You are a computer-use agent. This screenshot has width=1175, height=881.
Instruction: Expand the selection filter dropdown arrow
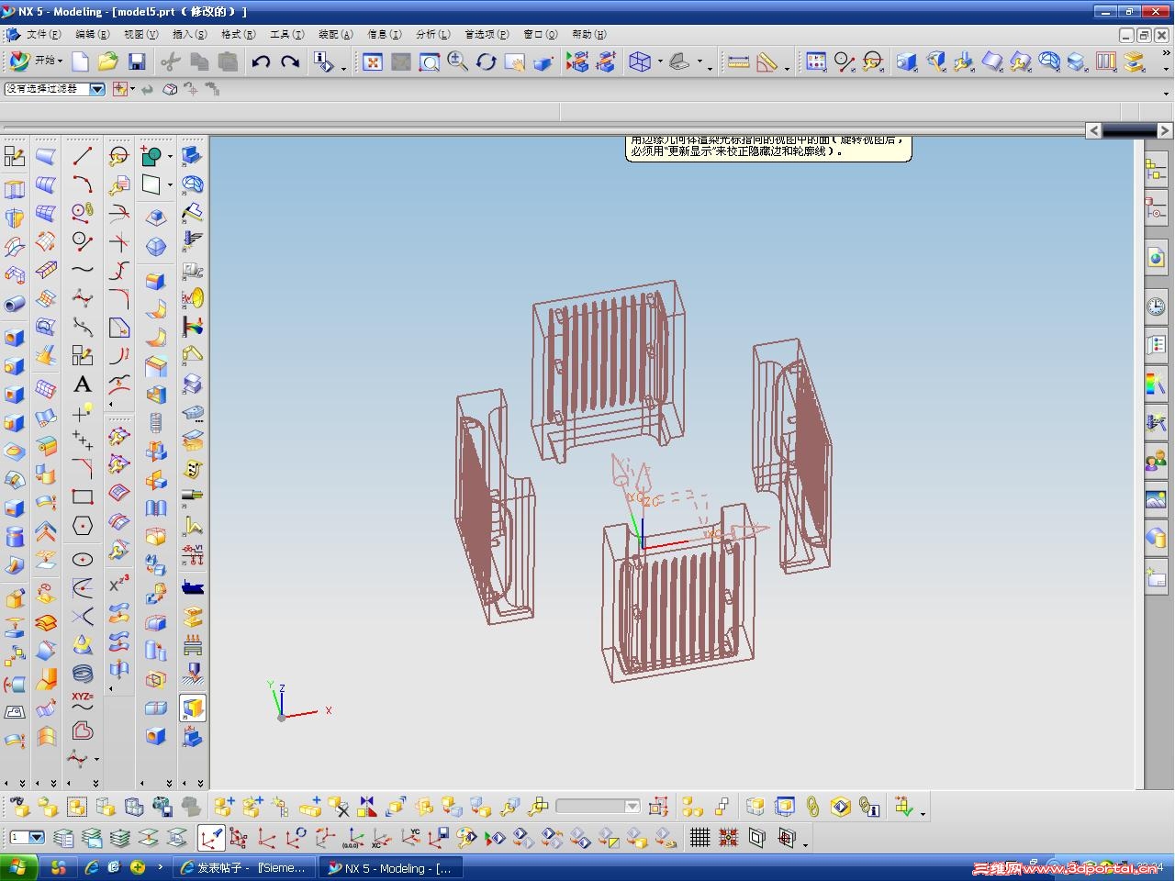[97, 89]
